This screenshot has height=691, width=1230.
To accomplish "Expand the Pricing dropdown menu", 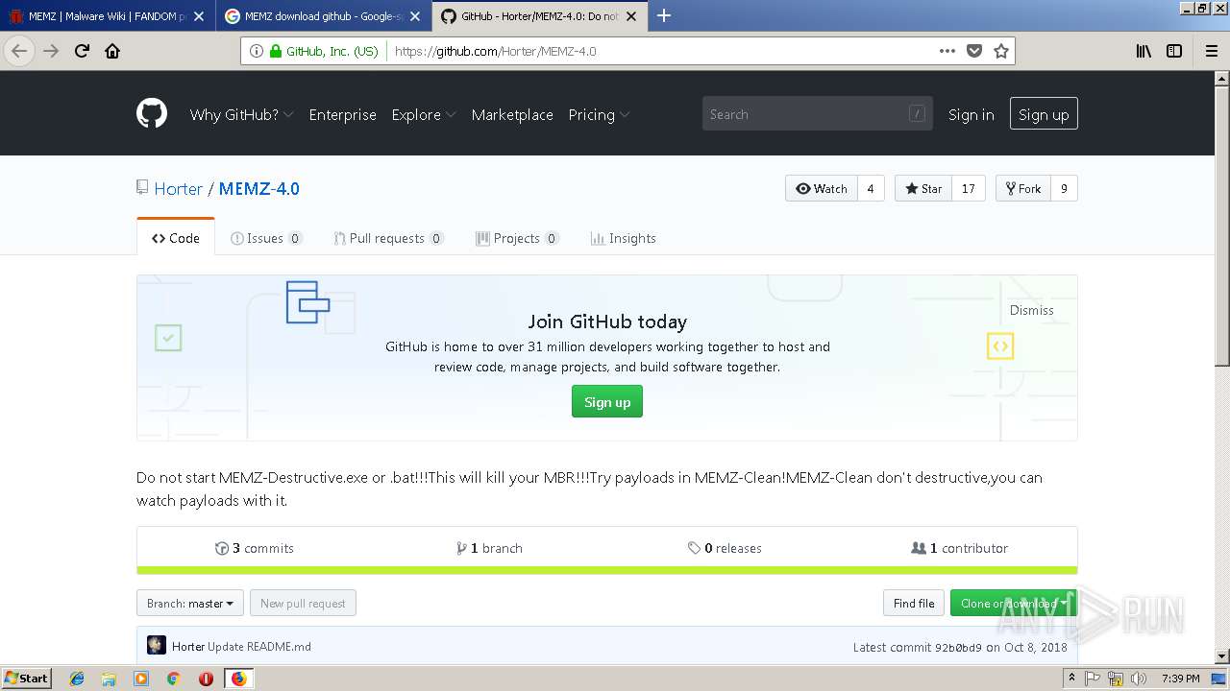I will point(599,114).
